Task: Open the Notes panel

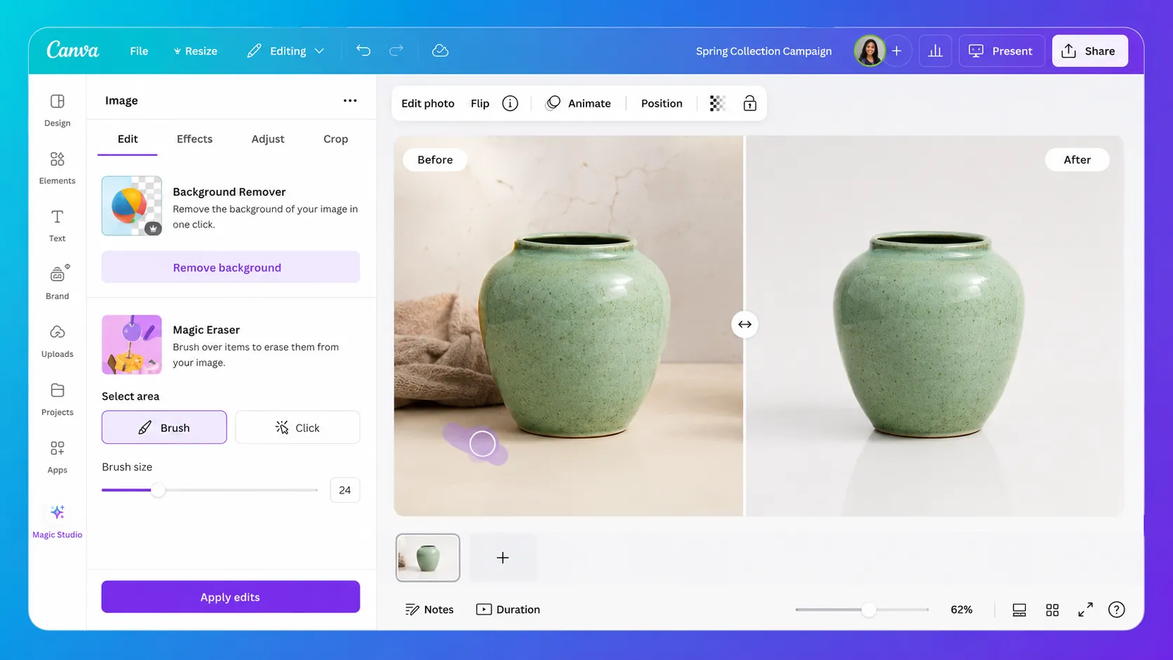Action: pos(429,610)
